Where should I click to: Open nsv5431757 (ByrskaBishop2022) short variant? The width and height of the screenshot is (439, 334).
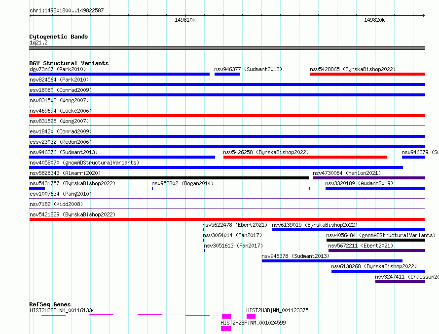click(x=37, y=188)
